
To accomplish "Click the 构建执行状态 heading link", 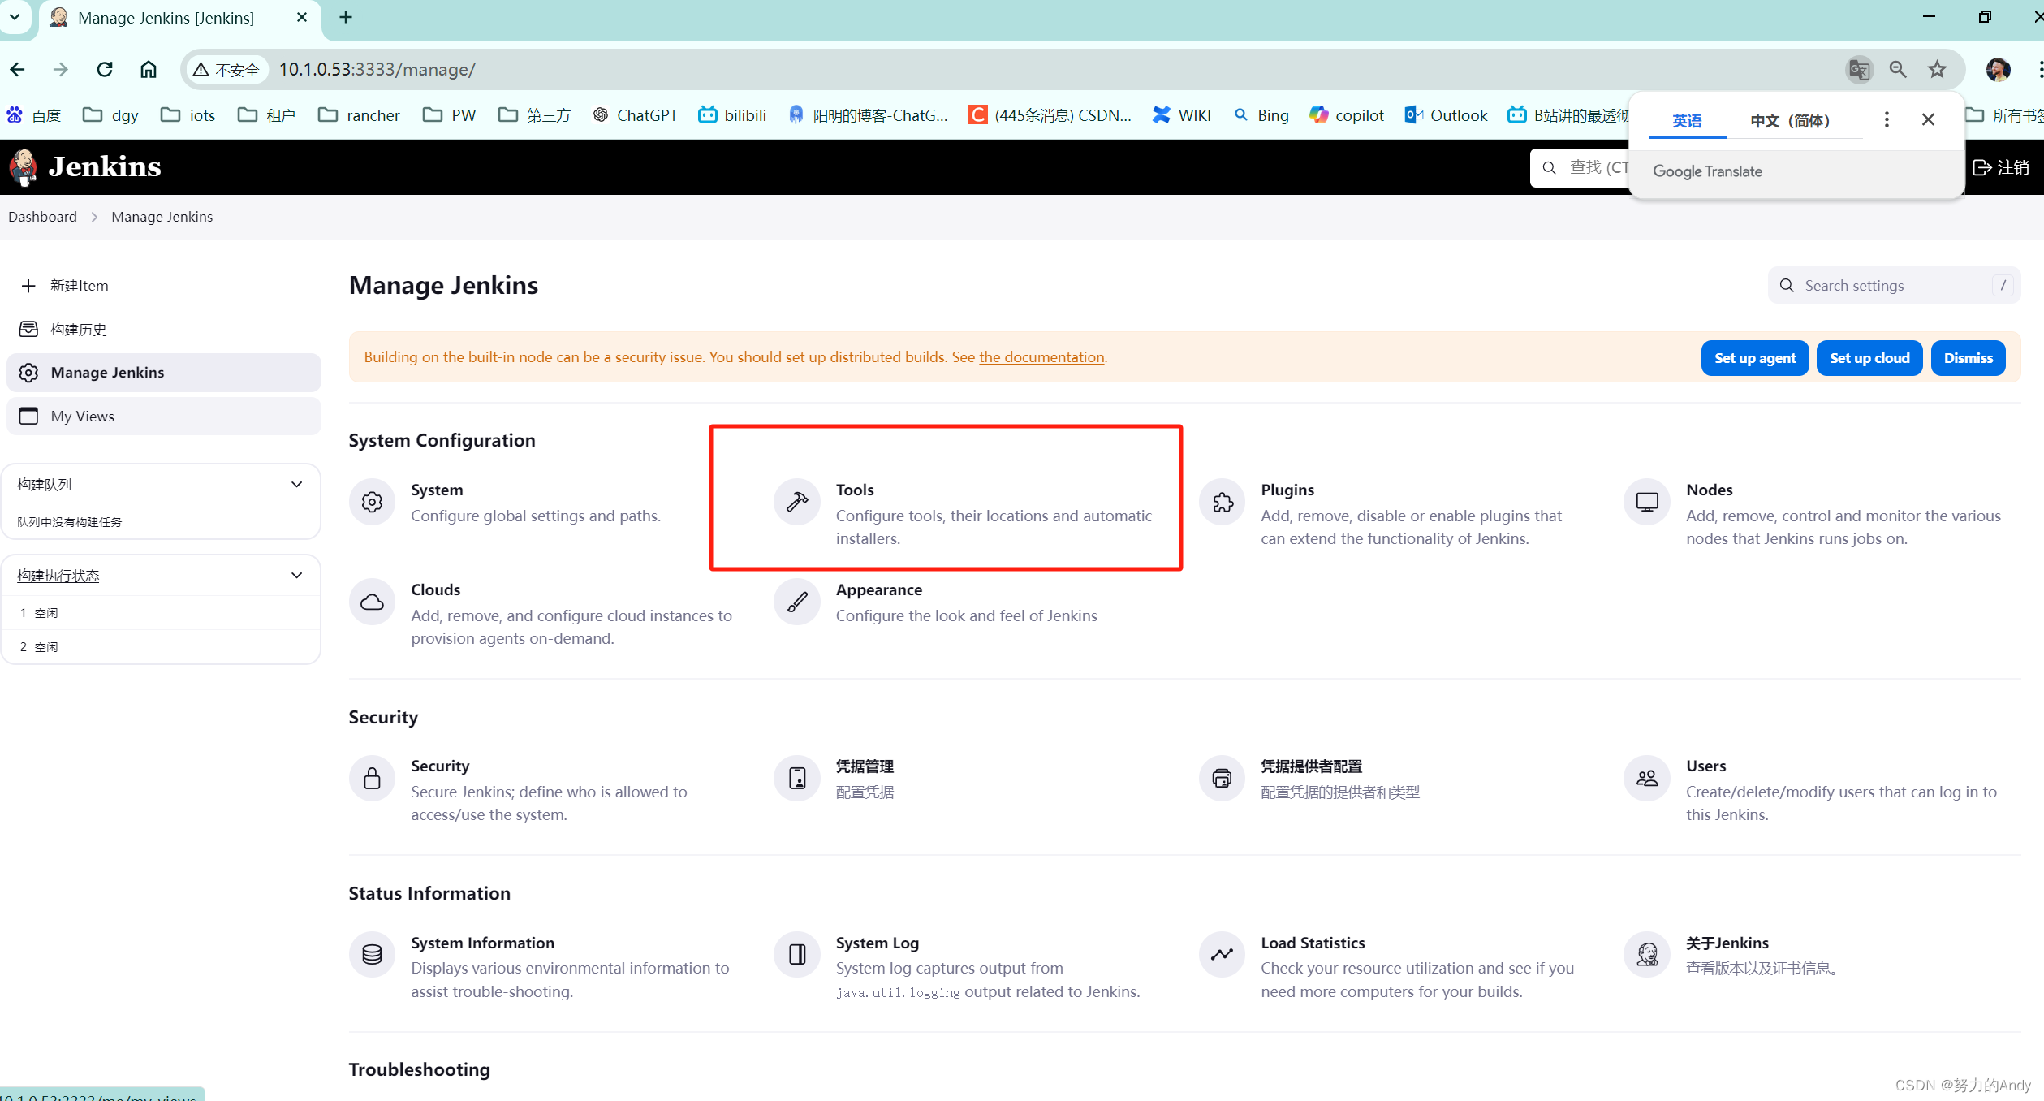I will pos(58,576).
